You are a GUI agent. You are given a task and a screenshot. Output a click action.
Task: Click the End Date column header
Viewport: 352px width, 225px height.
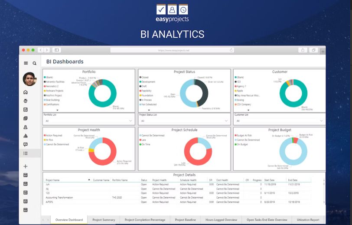tap(293, 180)
